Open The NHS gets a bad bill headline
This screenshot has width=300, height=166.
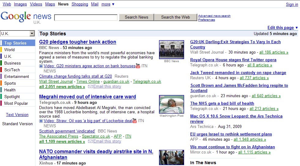pos(222,103)
